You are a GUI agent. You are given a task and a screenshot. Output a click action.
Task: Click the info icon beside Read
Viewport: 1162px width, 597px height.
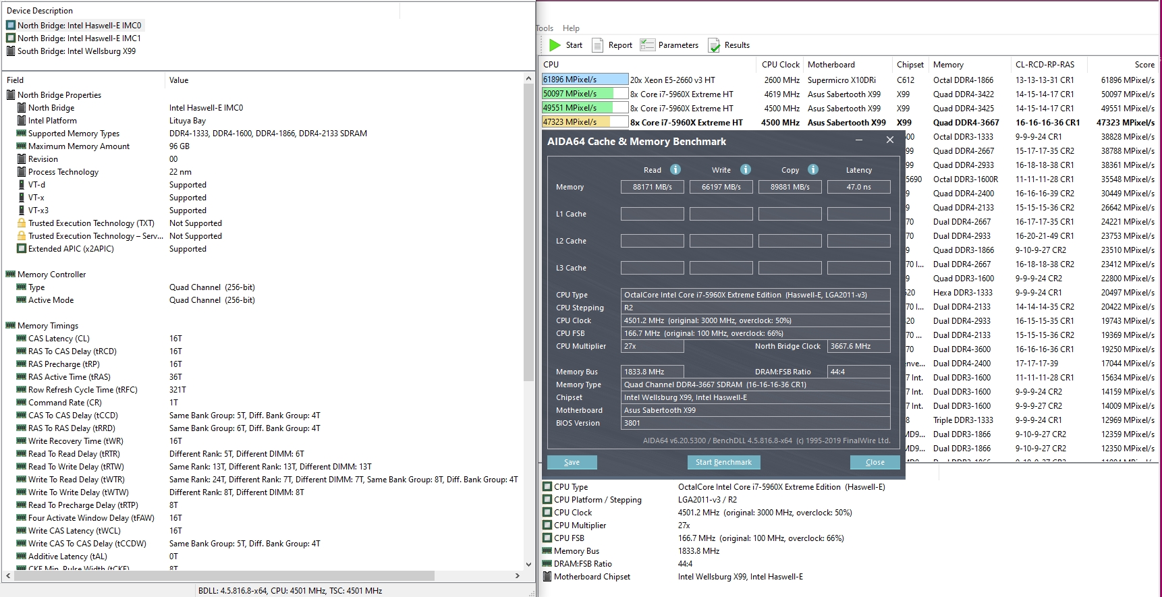675,169
